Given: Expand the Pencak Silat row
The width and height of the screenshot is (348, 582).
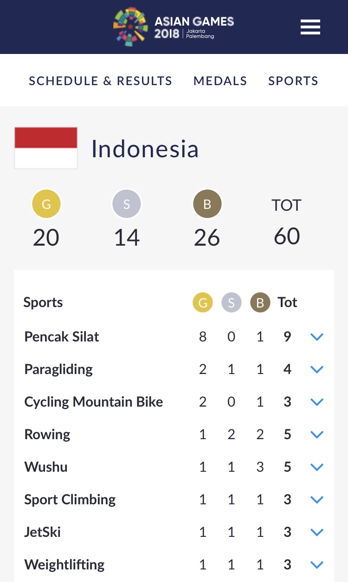Looking at the screenshot, I should 316,337.
